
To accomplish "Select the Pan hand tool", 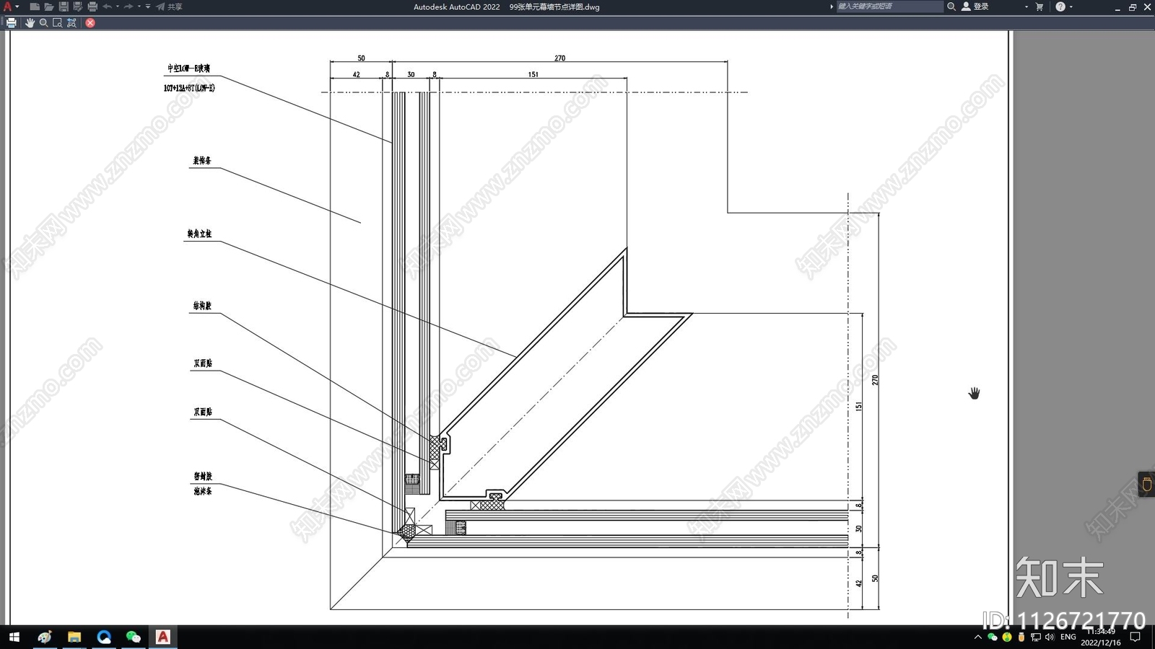I will pyautogui.click(x=30, y=22).
